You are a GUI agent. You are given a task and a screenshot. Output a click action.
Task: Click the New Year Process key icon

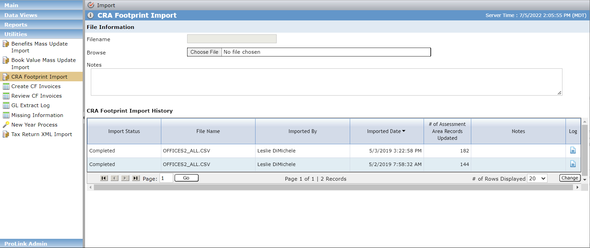point(6,125)
